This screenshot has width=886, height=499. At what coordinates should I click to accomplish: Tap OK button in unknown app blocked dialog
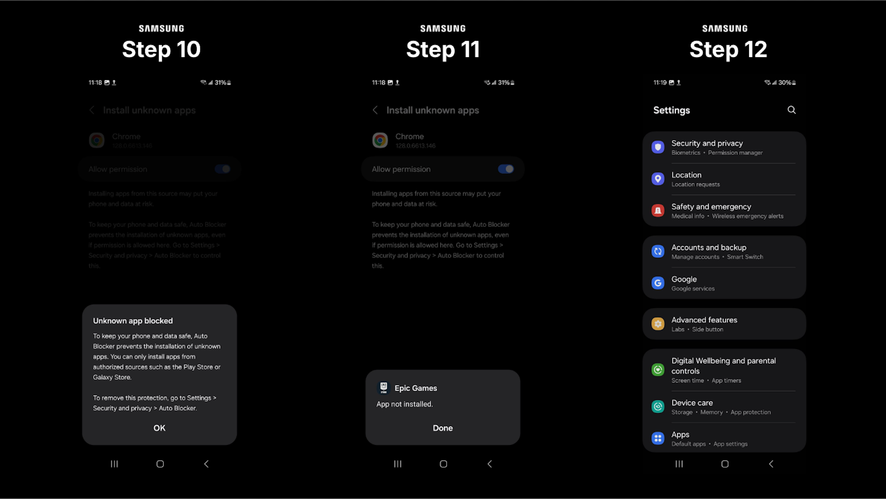(158, 428)
